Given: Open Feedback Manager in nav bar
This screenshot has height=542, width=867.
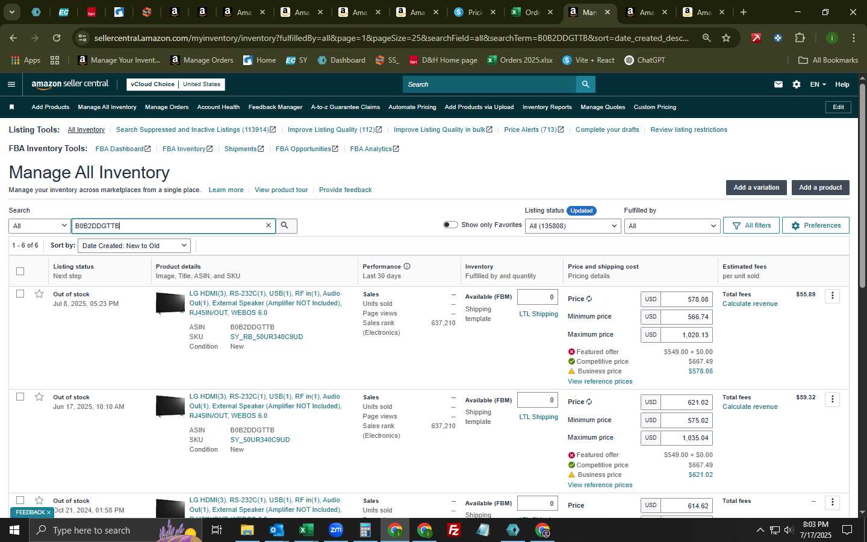Looking at the screenshot, I should [x=275, y=107].
